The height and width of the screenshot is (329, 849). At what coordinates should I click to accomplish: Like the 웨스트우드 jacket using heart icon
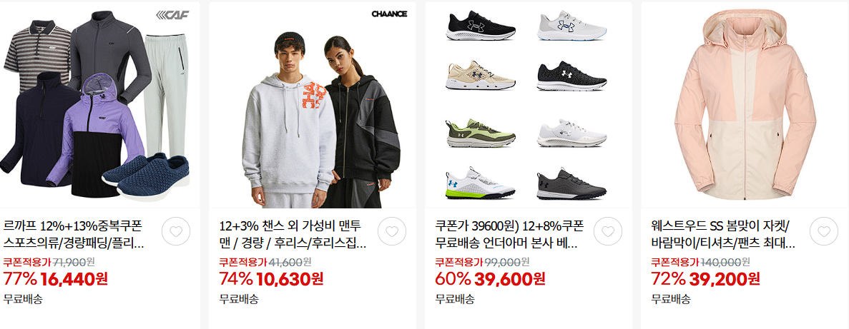point(824,231)
